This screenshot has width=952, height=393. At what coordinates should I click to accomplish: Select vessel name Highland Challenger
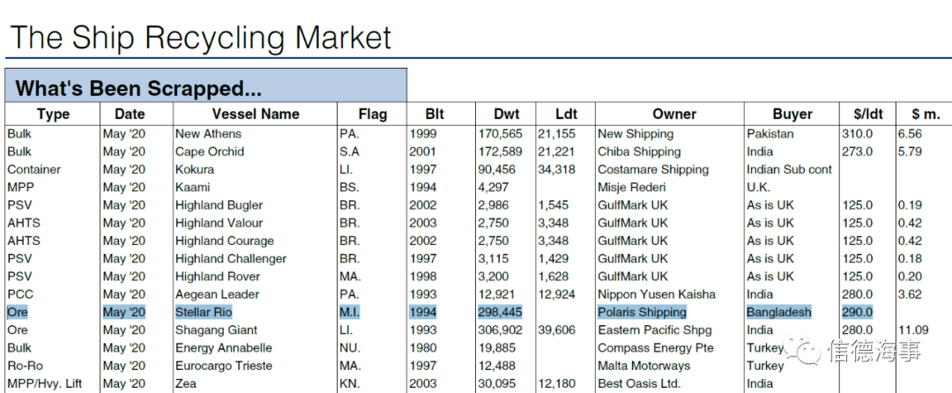coord(231,258)
